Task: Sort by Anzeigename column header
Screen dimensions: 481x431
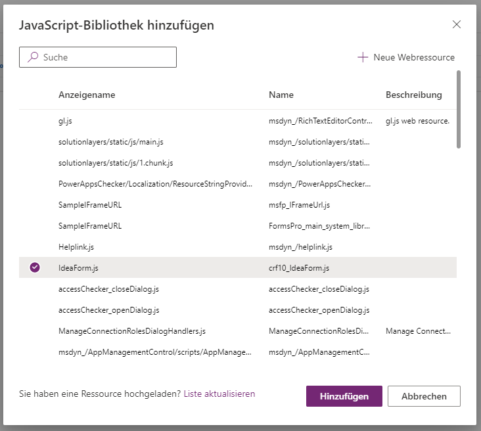Action: (87, 95)
